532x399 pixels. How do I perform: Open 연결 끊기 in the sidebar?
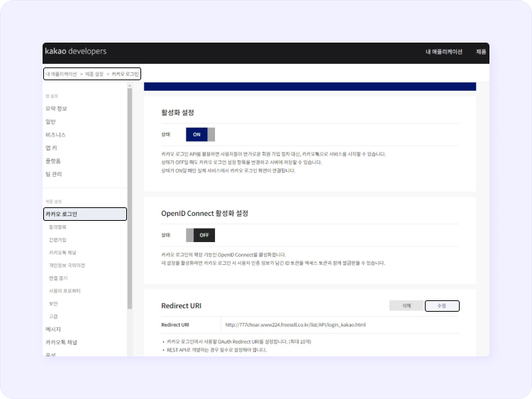[58, 278]
